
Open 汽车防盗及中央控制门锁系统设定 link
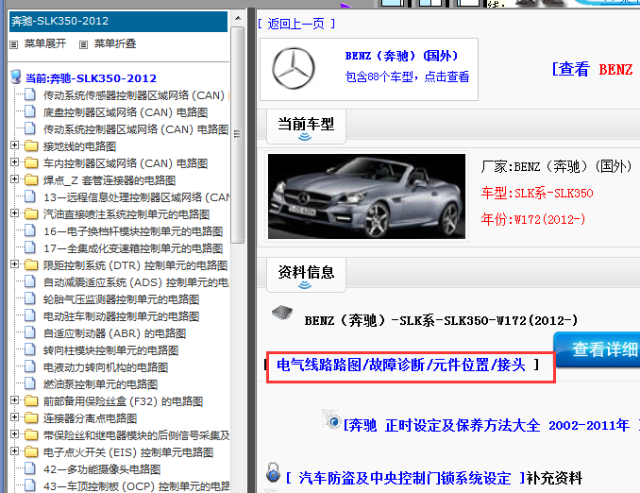point(405,478)
